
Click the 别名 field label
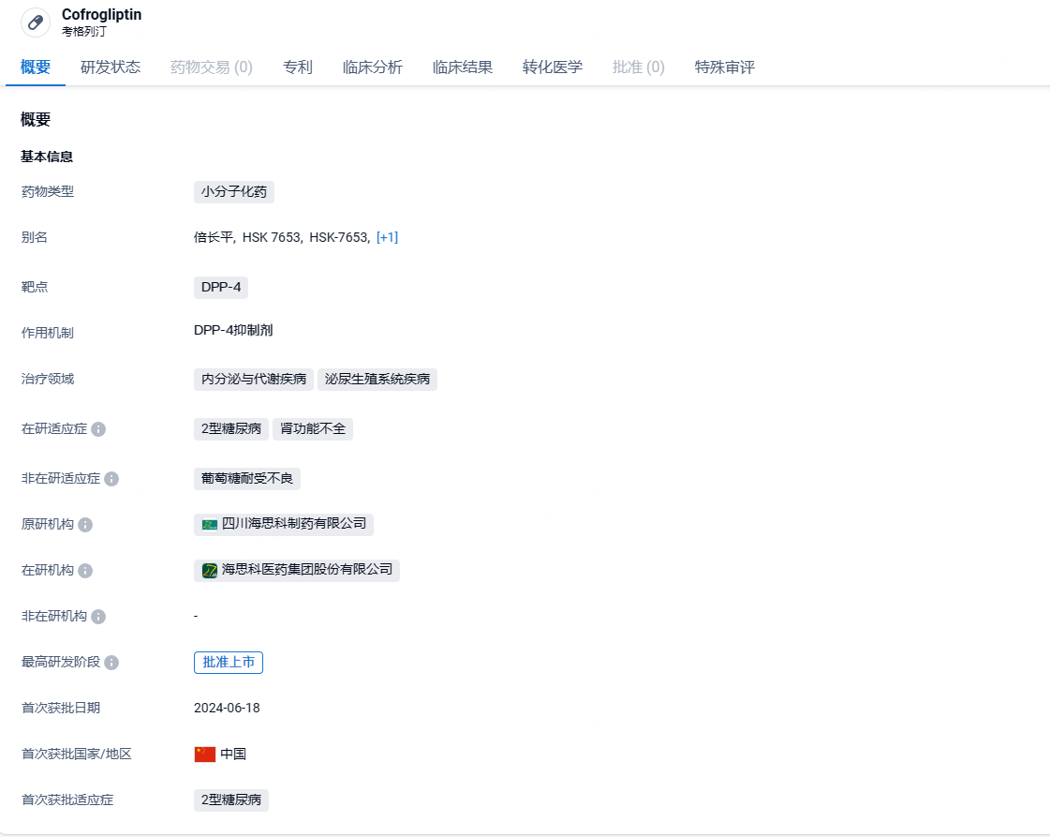(x=34, y=237)
